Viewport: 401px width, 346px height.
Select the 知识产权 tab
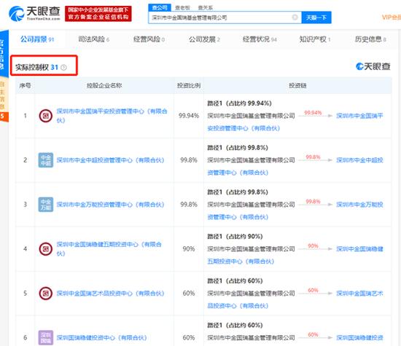pyautogui.click(x=315, y=39)
